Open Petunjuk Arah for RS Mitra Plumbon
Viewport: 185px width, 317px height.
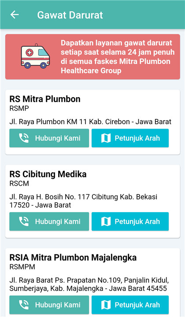130,138
